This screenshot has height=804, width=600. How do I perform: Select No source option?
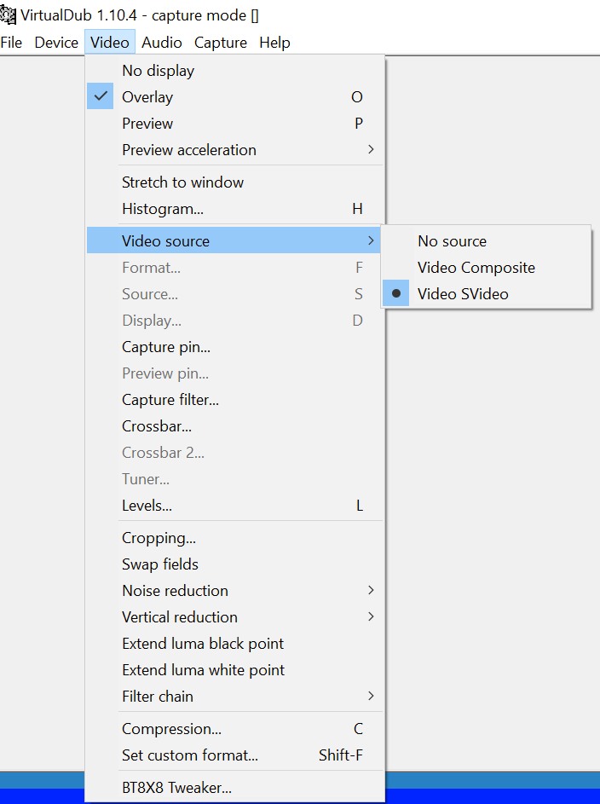tap(452, 241)
